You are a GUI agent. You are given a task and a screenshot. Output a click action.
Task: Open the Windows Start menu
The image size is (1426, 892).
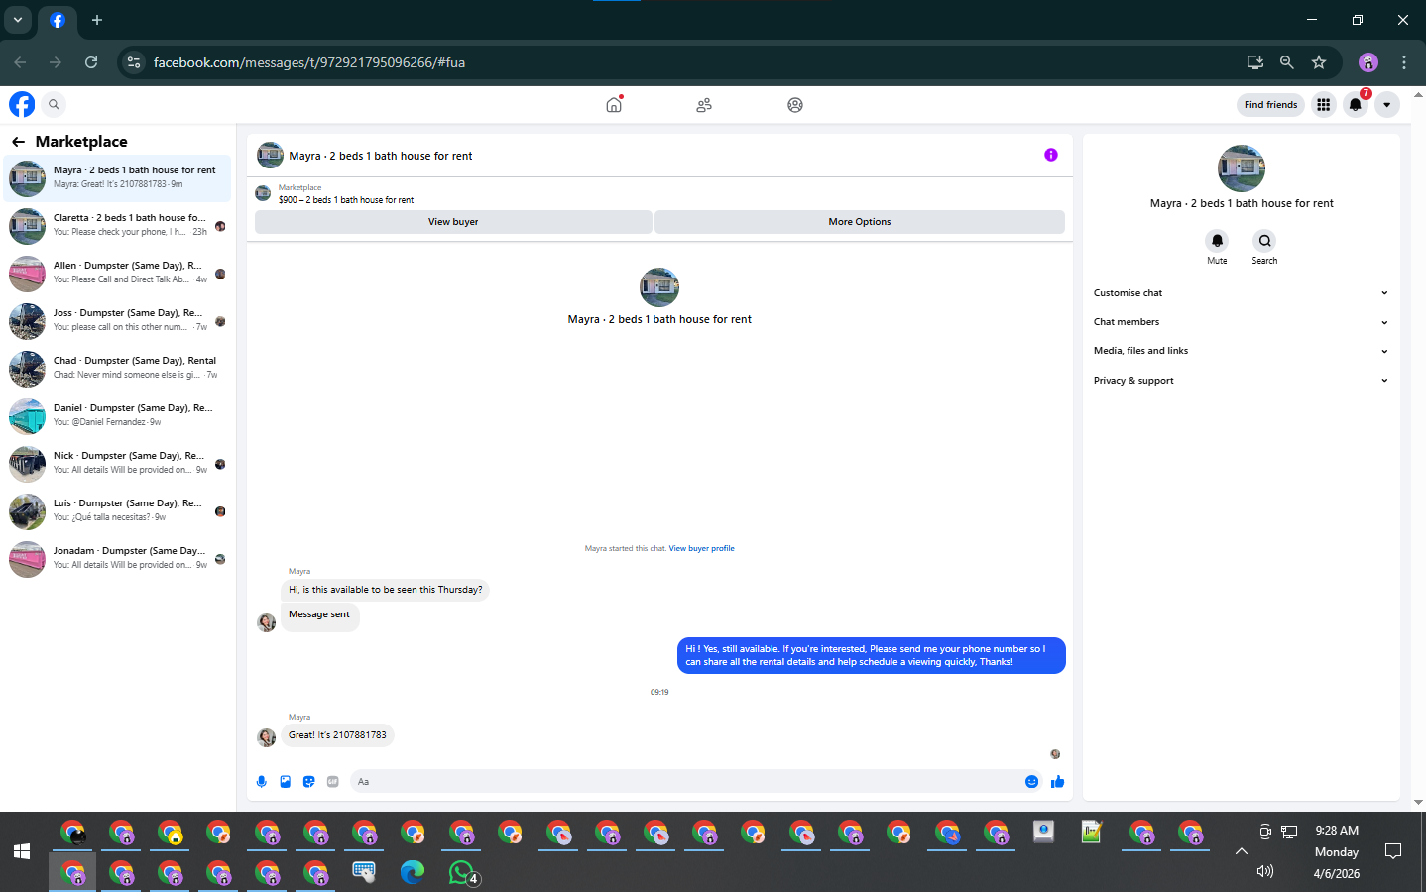(22, 851)
